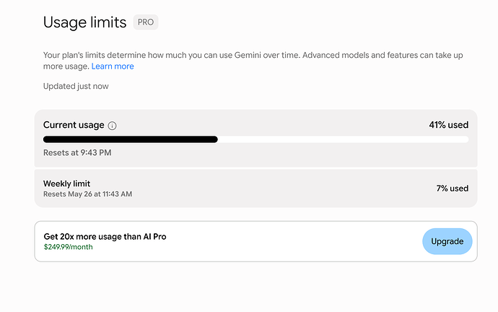
Task: Click the 'Current usage' label
Action: point(74,125)
